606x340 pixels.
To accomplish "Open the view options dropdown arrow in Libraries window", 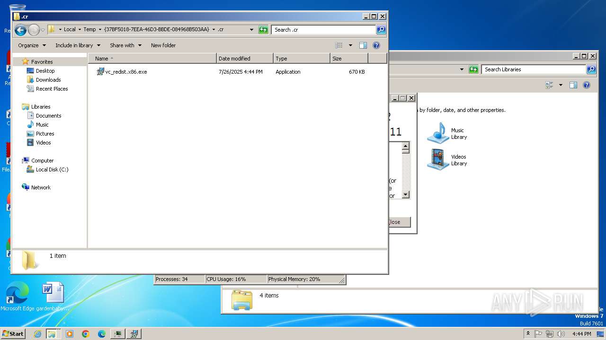I will [561, 85].
